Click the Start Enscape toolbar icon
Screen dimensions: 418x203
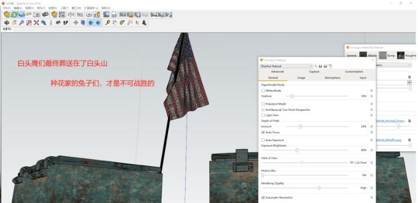click(x=7, y=14)
